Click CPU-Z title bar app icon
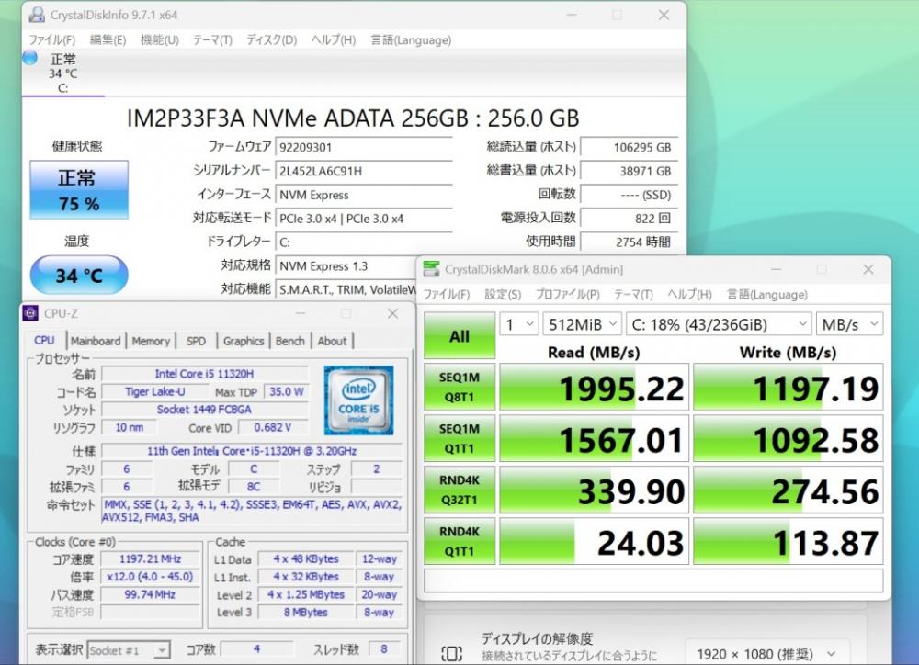The height and width of the screenshot is (665, 919). [x=30, y=313]
